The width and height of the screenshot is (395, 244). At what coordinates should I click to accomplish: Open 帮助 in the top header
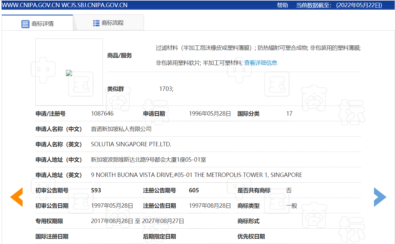coord(282,5)
